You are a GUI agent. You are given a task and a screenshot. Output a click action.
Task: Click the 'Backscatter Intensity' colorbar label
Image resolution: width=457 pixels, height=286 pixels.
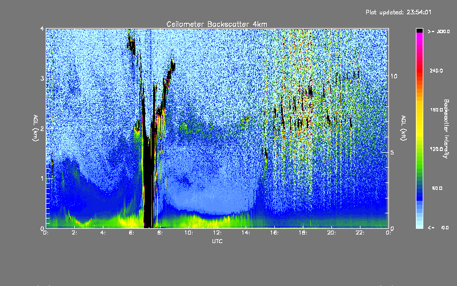pos(446,129)
